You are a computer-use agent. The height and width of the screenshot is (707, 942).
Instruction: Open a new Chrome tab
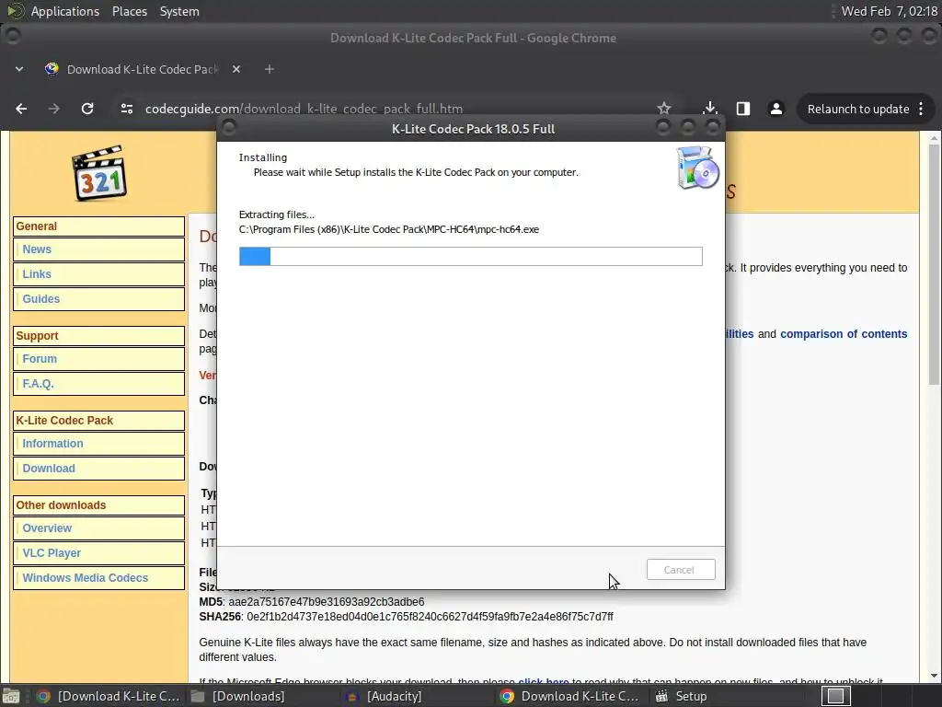(x=270, y=69)
